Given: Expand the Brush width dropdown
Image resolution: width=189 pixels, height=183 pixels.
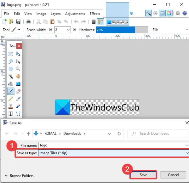Looking at the screenshot, I should point(68,30).
